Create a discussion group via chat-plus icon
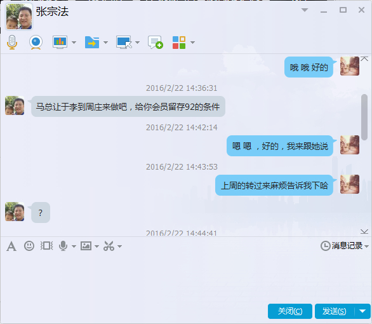This screenshot has height=324, width=372. 156,43
